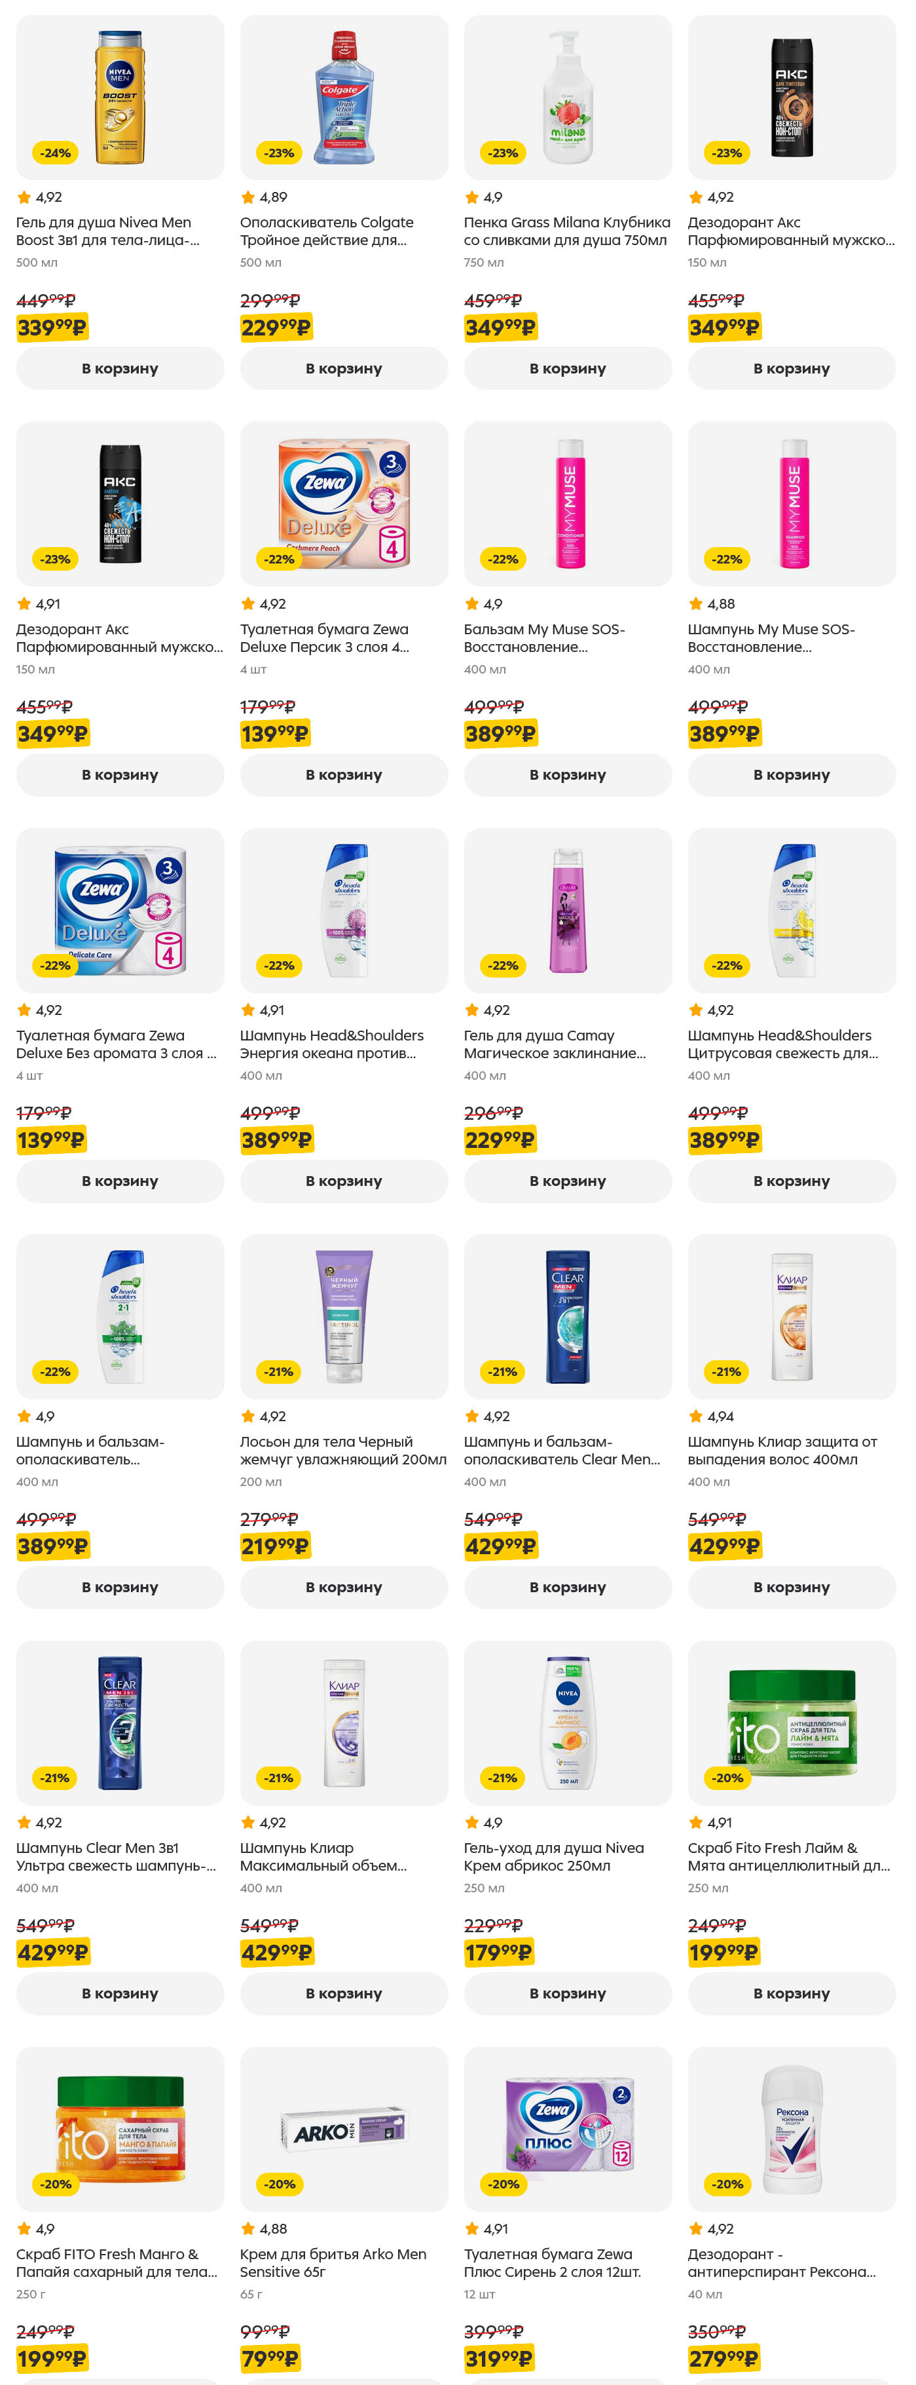Open the Head&Shoulders Цитрусовая свежесть title link
Screen dimensions: 916x2385
point(782,1044)
